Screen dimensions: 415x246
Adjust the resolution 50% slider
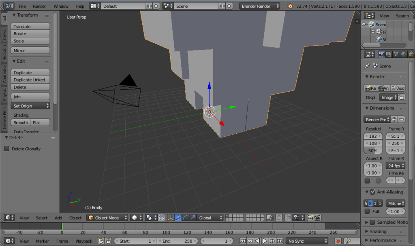click(x=373, y=151)
